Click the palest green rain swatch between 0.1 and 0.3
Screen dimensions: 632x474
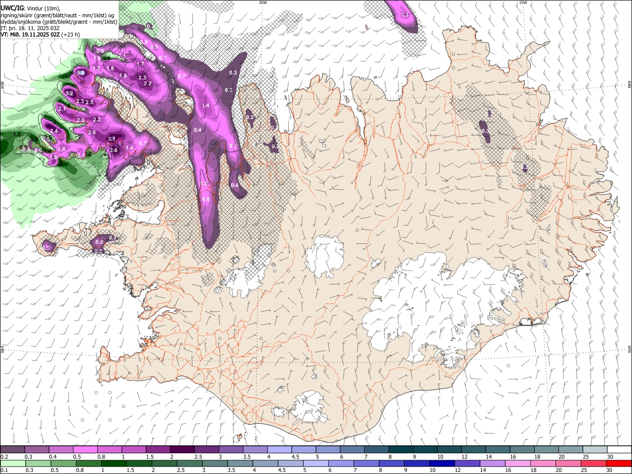13,463
